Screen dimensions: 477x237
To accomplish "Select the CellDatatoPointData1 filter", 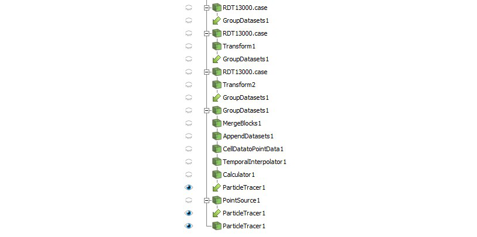I will 253,149.
